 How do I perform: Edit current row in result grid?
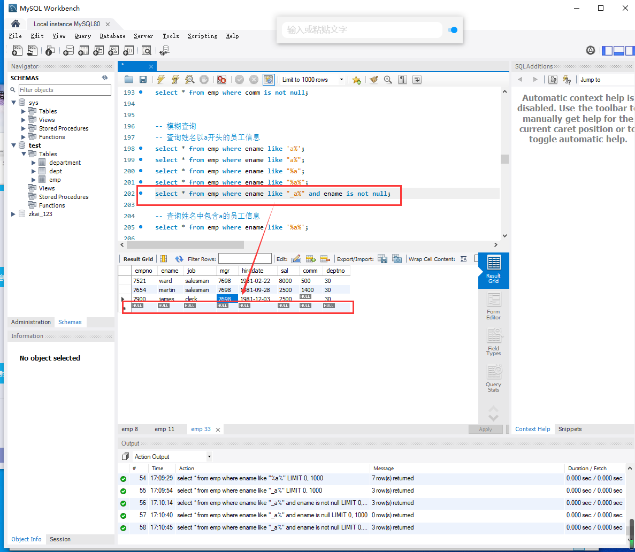point(296,259)
